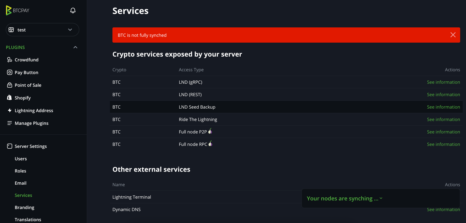Screen dimensions: 466x223
Task: Open the test store selector dropdown
Action: tap(42, 30)
